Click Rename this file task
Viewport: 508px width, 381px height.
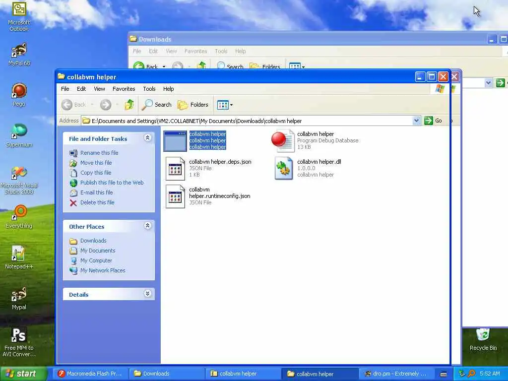point(99,153)
